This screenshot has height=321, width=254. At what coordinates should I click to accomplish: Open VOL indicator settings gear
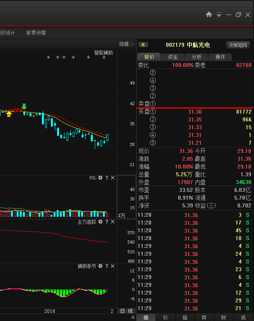(x=100, y=178)
